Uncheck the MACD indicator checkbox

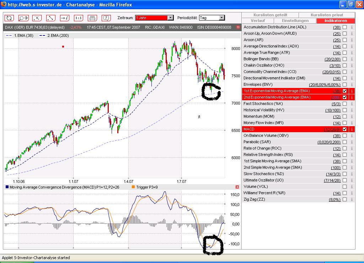[x=345, y=129]
